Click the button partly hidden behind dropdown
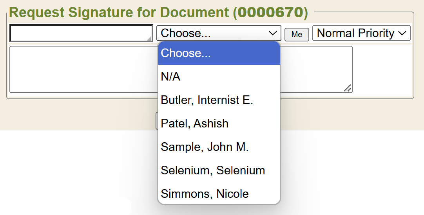The width and height of the screenshot is (424, 215). pos(156,121)
